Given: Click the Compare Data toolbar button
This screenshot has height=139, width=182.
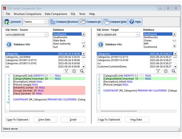Looking at the screenshot, I should [x=115, y=22].
